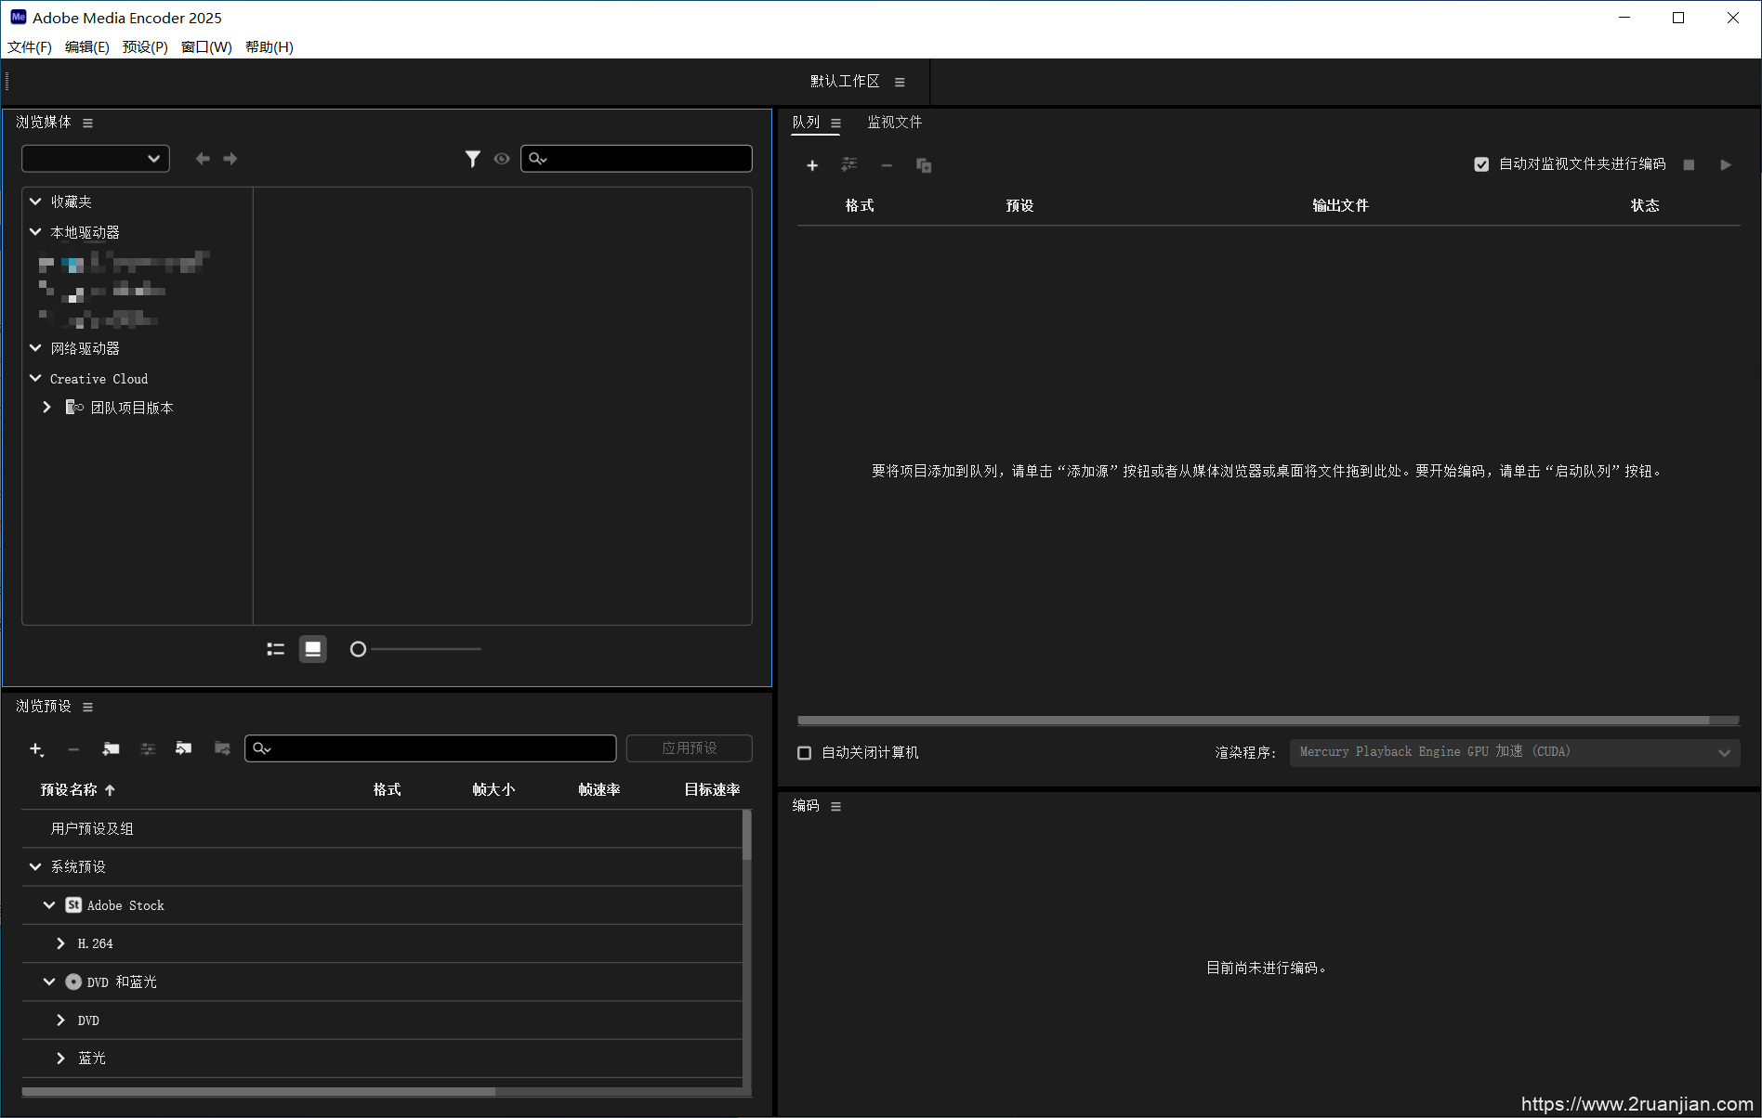Start the queue with the play button
The image size is (1762, 1118).
click(1726, 164)
